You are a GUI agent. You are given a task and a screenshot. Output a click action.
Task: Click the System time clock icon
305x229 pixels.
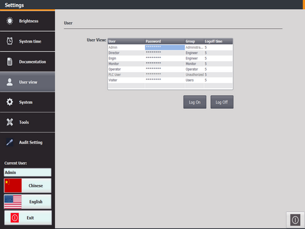tap(10, 41)
